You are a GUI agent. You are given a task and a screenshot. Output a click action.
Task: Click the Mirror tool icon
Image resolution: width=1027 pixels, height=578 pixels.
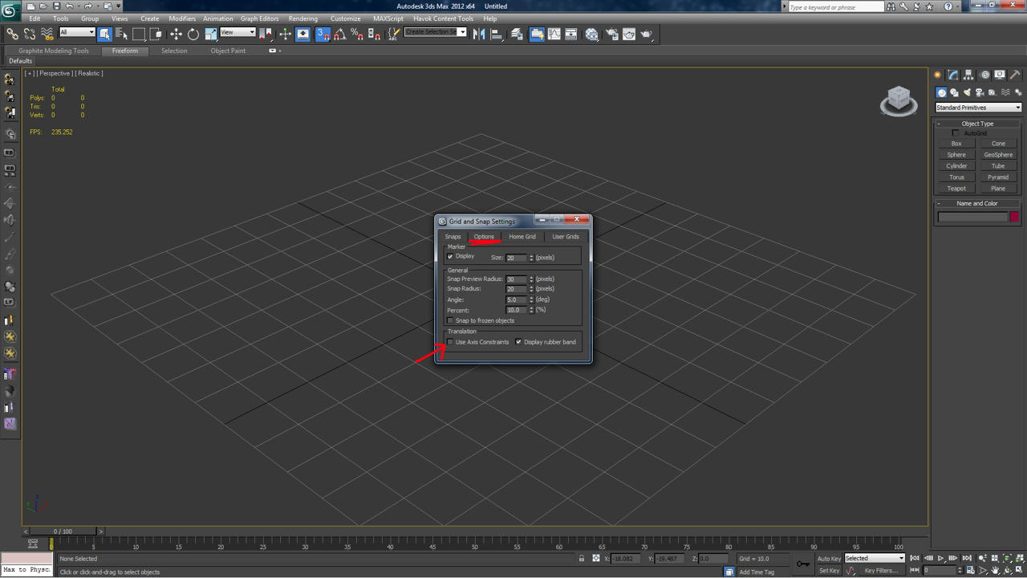[x=479, y=34]
